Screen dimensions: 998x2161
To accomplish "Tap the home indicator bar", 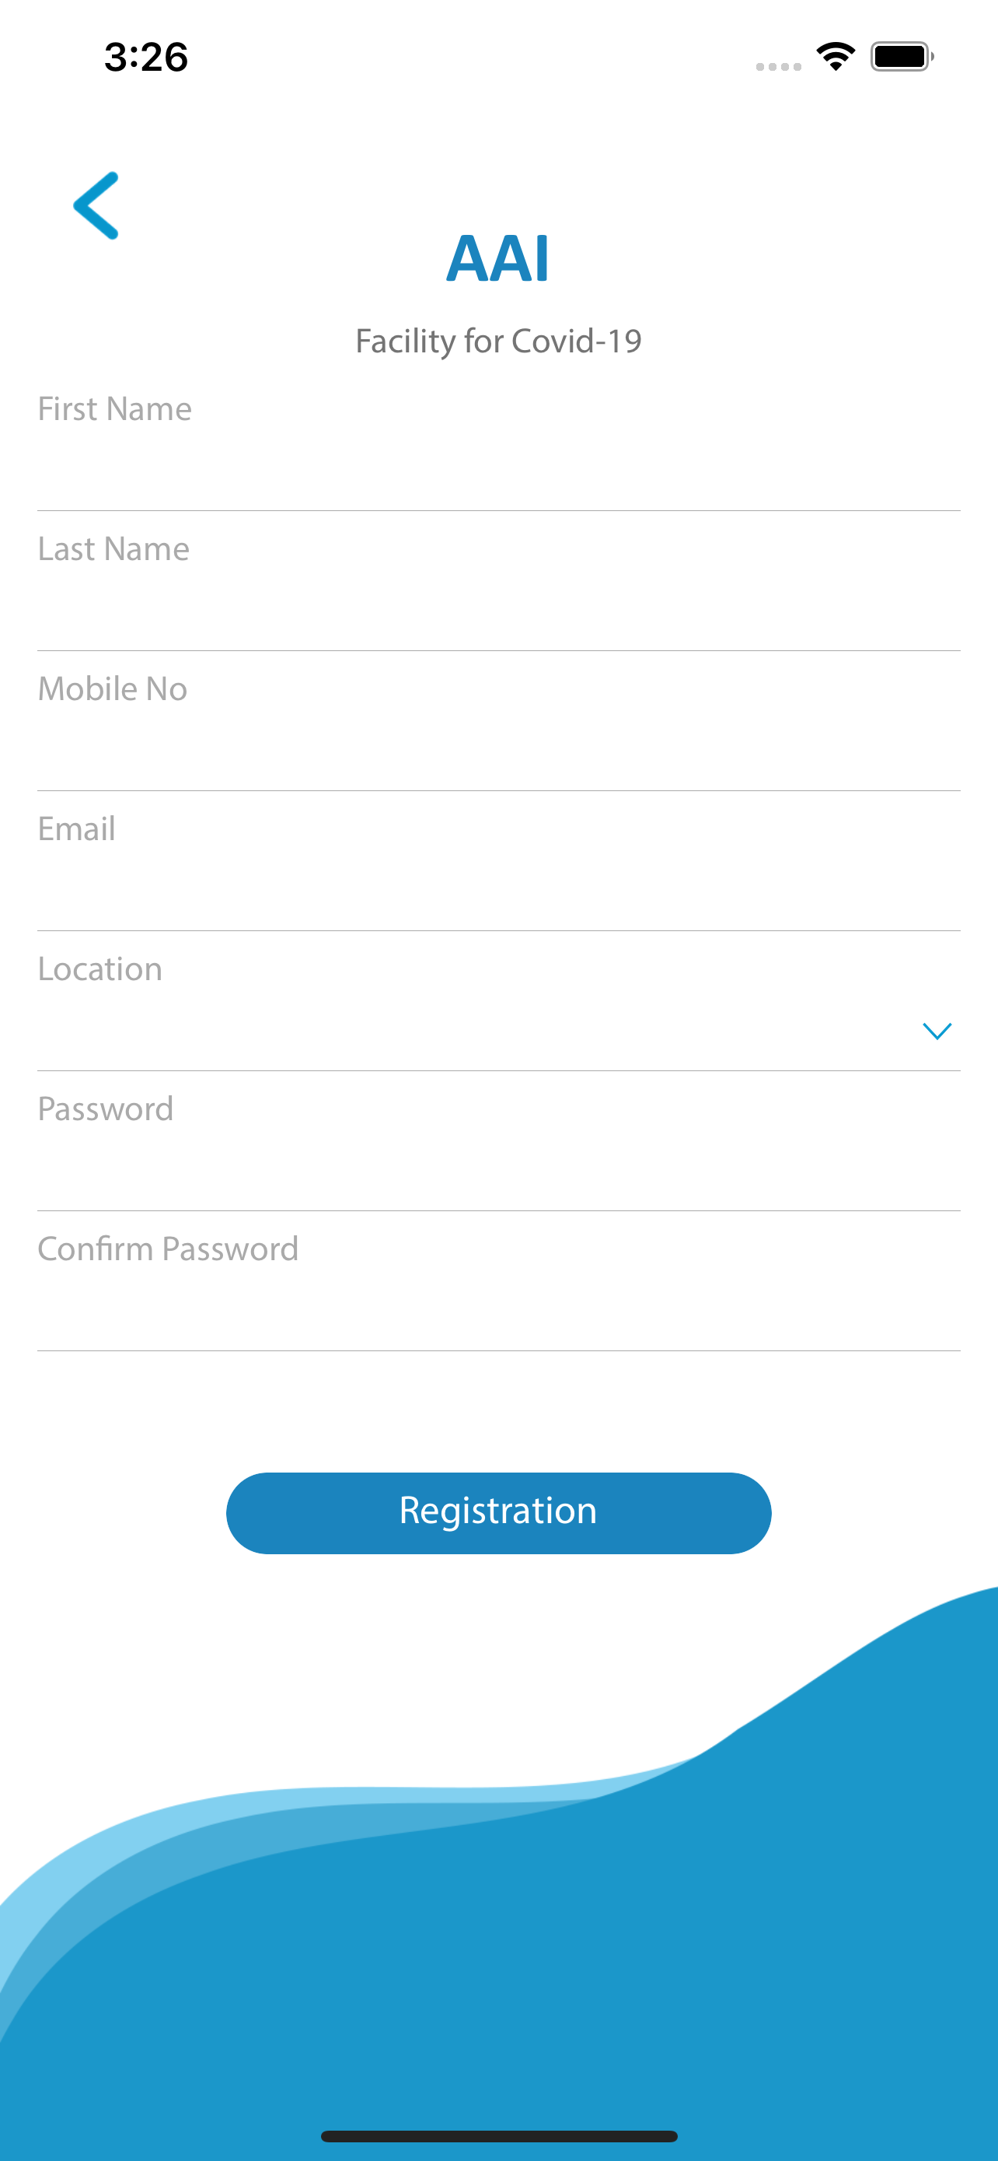I will pos(498,2136).
